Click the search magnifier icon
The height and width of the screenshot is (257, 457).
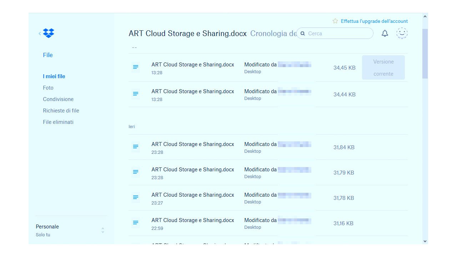[303, 34]
